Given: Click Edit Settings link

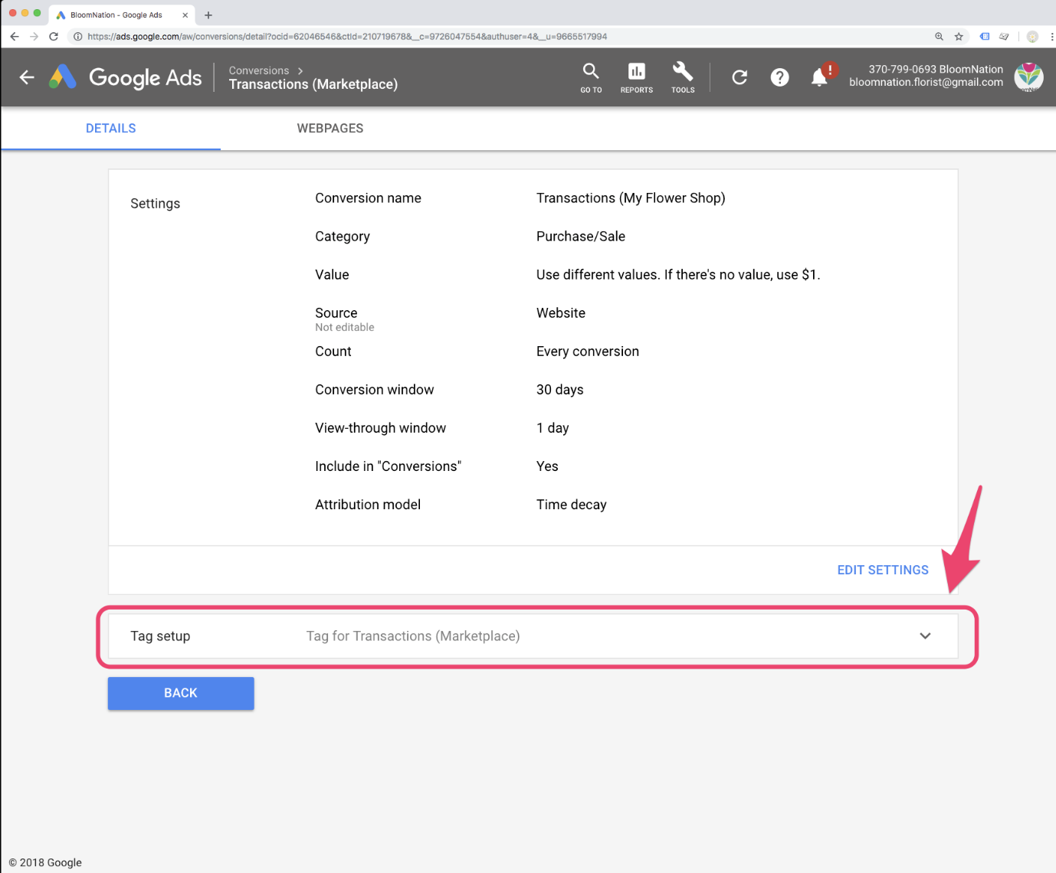Looking at the screenshot, I should (x=883, y=570).
